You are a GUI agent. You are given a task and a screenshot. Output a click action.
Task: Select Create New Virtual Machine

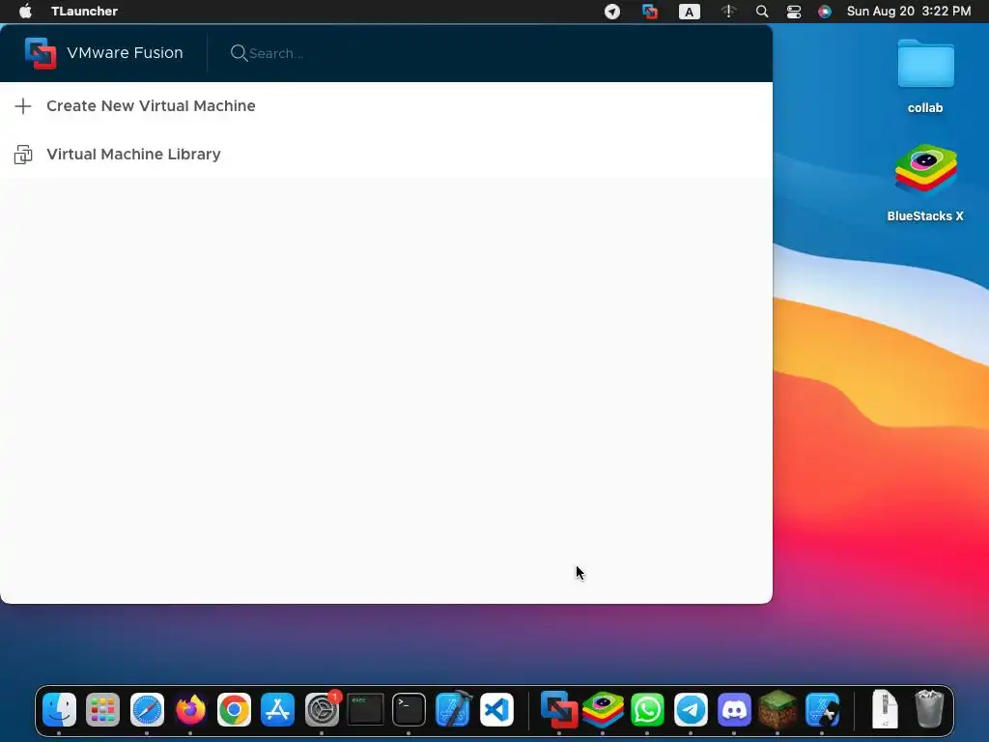386,106
